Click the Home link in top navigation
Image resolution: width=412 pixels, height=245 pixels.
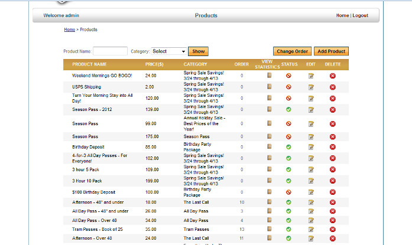point(342,15)
